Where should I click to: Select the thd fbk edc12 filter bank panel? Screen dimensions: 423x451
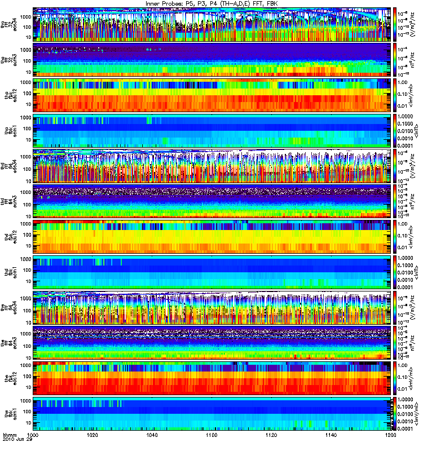pyautogui.click(x=212, y=237)
